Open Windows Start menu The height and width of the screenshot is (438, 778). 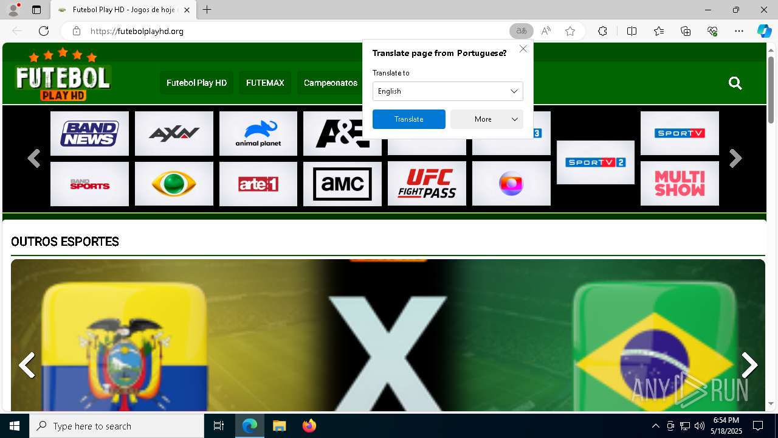click(15, 426)
